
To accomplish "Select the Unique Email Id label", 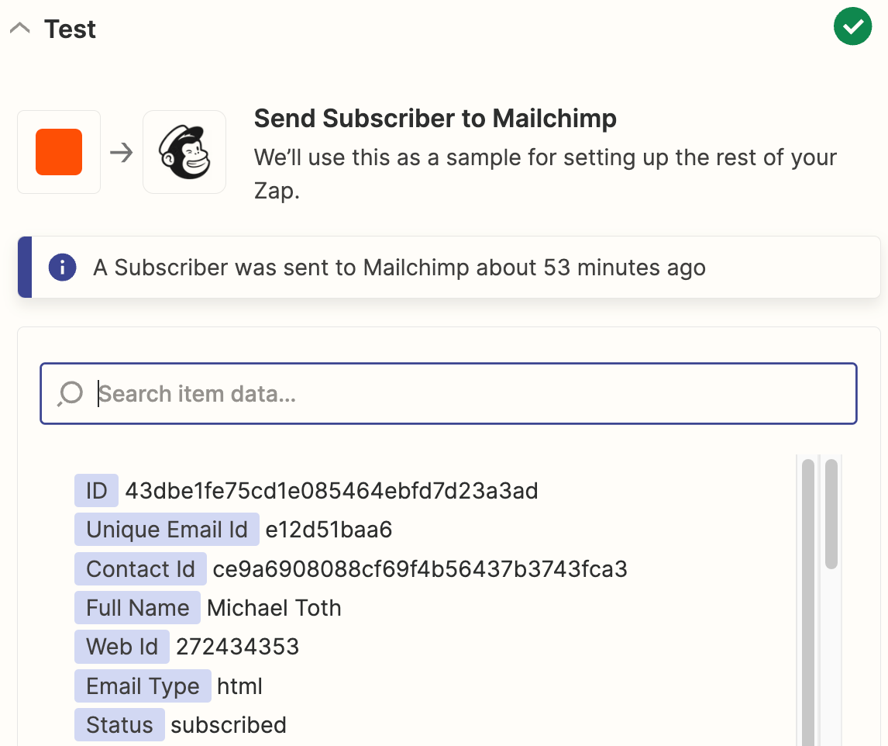I will pyautogui.click(x=167, y=530).
